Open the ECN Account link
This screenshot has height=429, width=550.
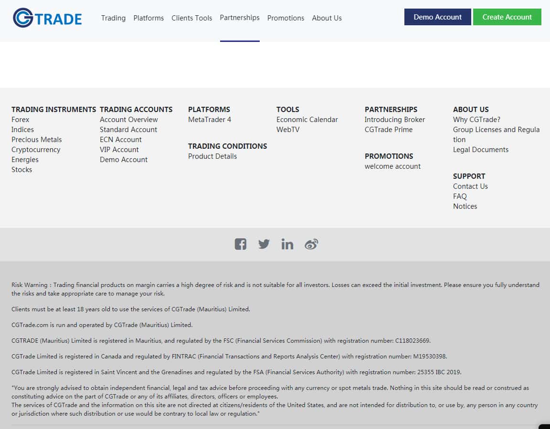coord(121,139)
